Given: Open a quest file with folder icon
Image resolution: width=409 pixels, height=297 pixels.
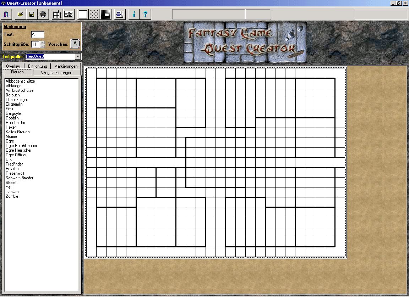Looking at the screenshot, I should click(20, 14).
